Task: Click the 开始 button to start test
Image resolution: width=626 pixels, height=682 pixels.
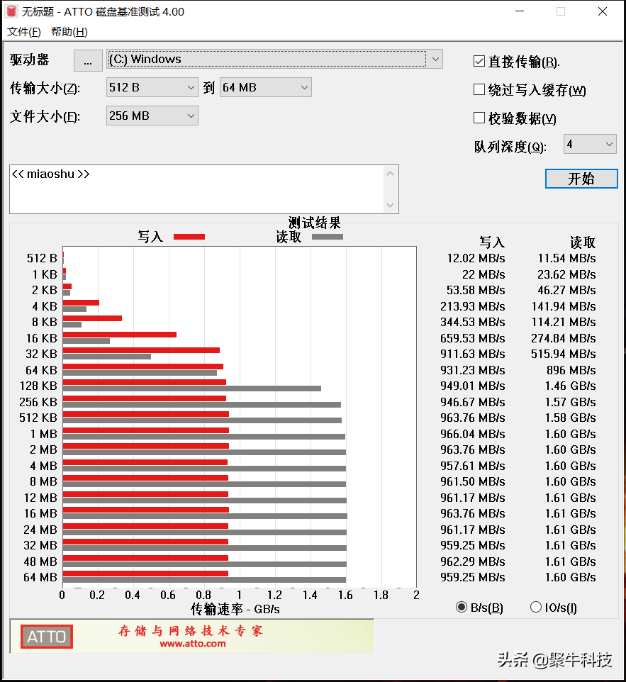Action: pyautogui.click(x=581, y=179)
